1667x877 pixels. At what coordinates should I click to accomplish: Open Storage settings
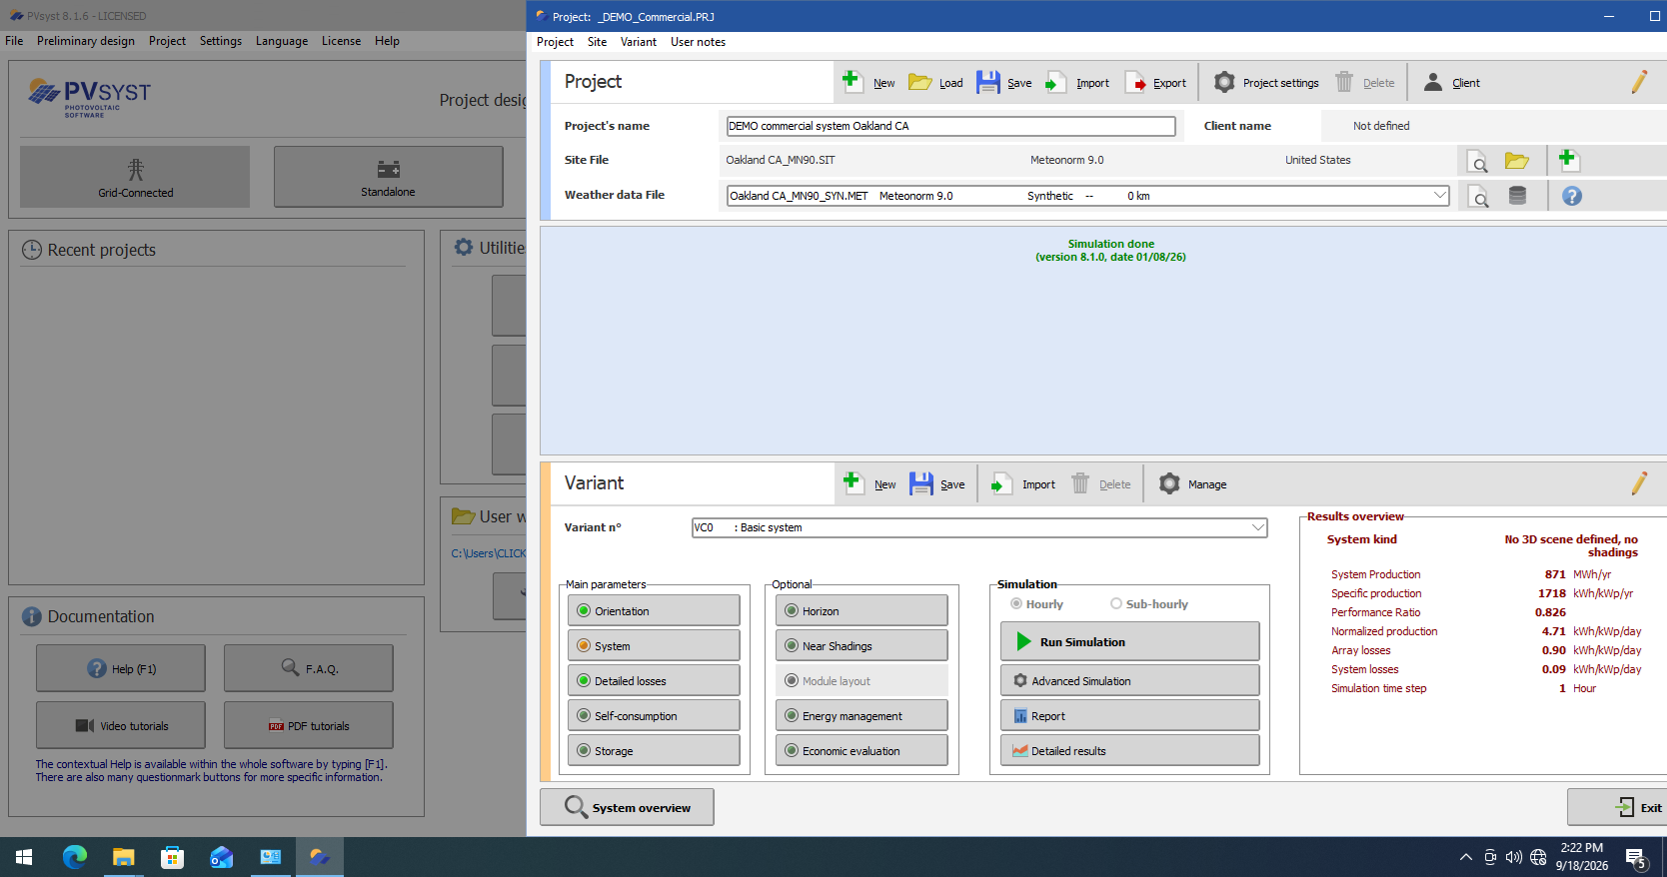point(654,751)
